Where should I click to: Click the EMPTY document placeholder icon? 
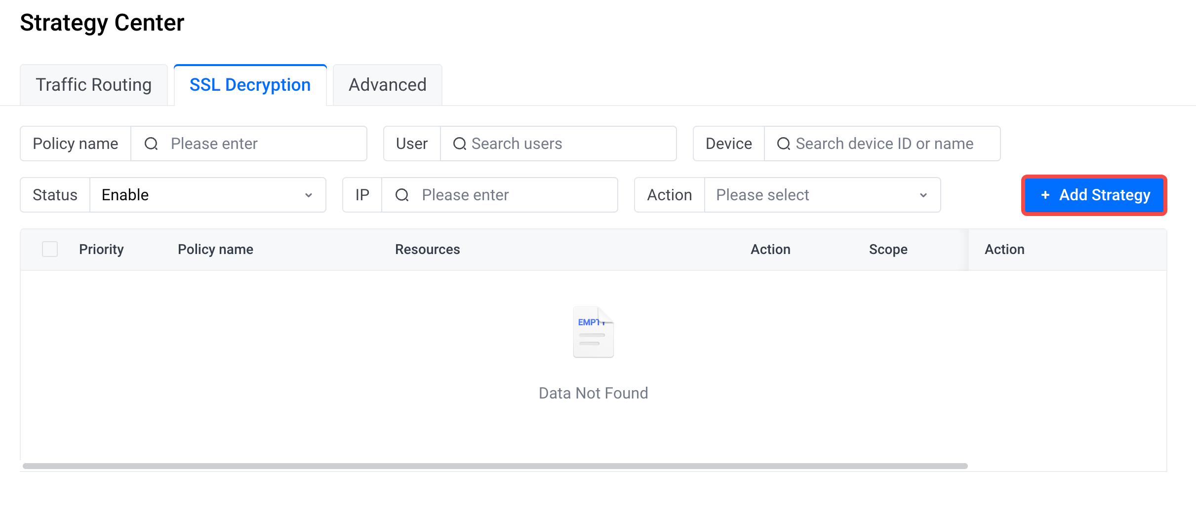(x=593, y=332)
